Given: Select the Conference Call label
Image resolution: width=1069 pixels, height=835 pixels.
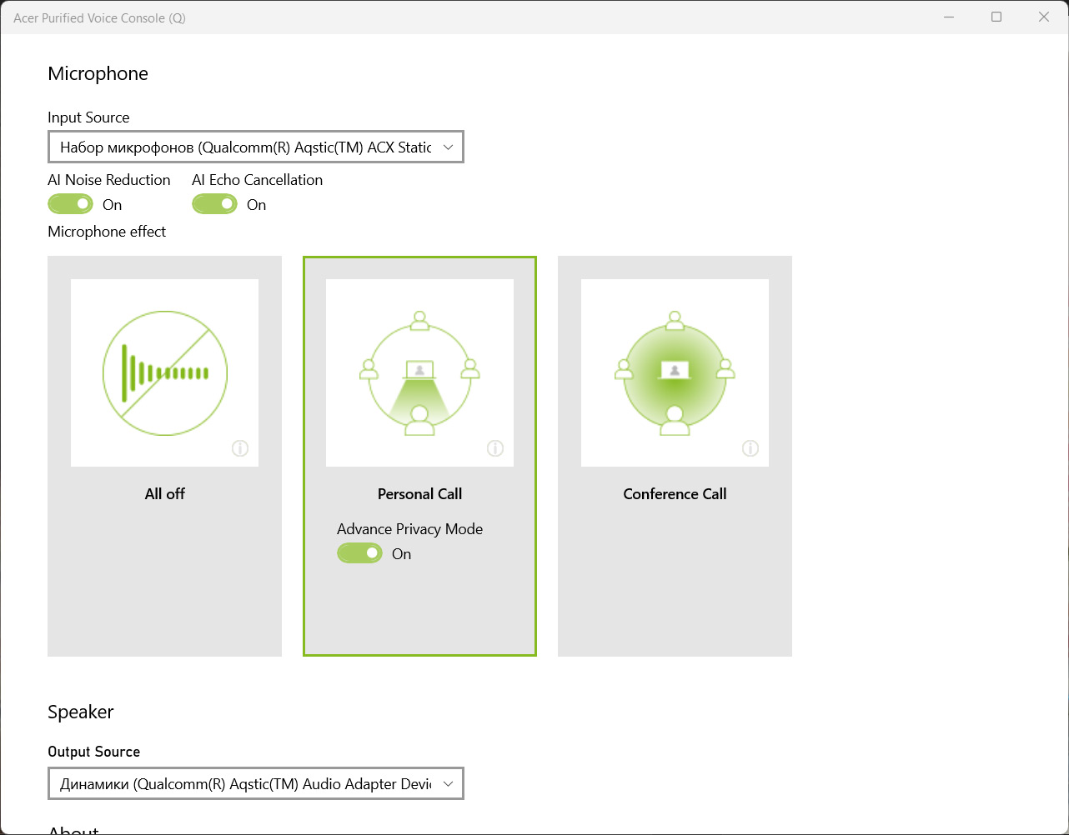Looking at the screenshot, I should pos(675,494).
